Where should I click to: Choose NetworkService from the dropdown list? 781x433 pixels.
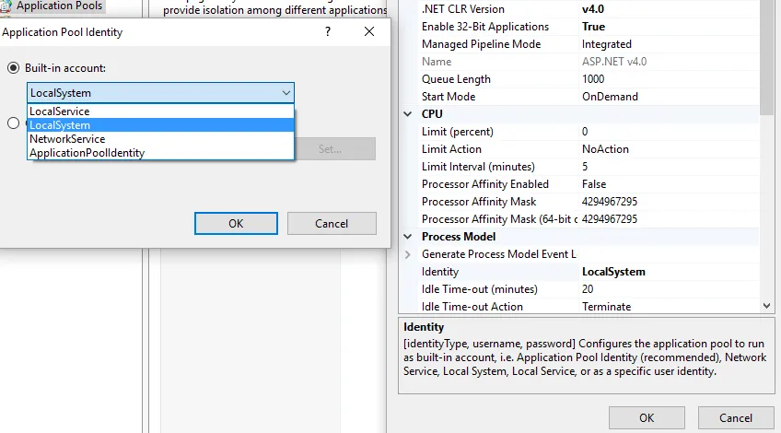tap(160, 139)
